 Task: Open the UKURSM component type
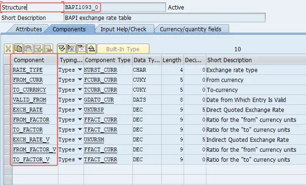[94, 139]
